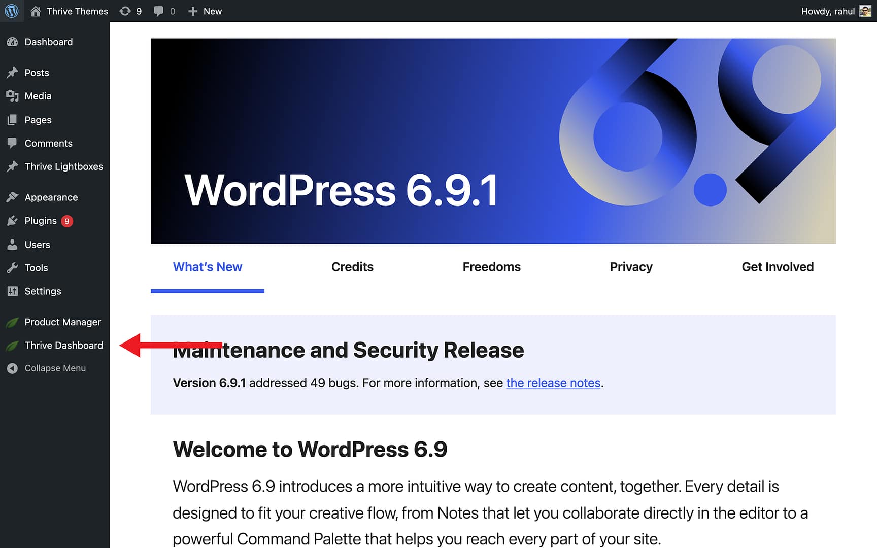Open the Appearance menu item
The height and width of the screenshot is (548, 877).
tap(51, 197)
